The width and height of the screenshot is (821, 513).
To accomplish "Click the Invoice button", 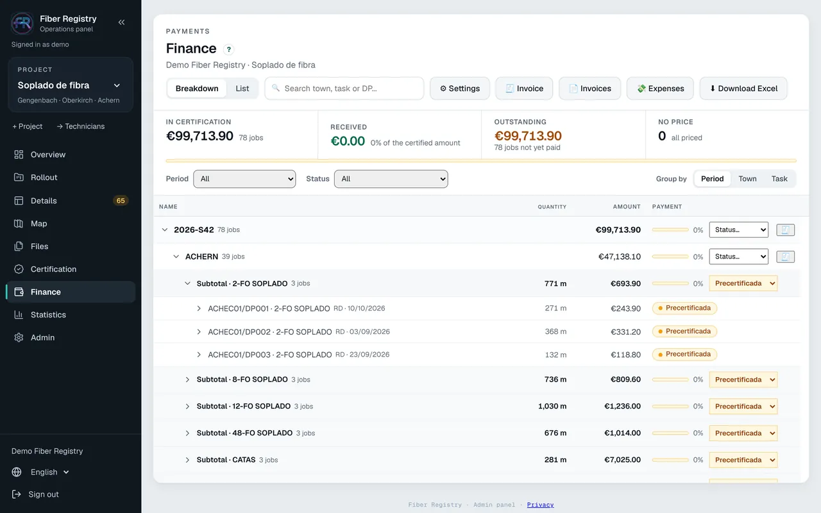I will click(x=524, y=88).
